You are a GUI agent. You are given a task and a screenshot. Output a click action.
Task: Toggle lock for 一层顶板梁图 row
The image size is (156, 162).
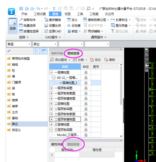(x=86, y=88)
